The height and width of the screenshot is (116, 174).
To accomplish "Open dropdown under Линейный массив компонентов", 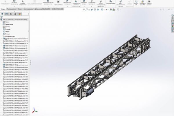I will point(48,6).
